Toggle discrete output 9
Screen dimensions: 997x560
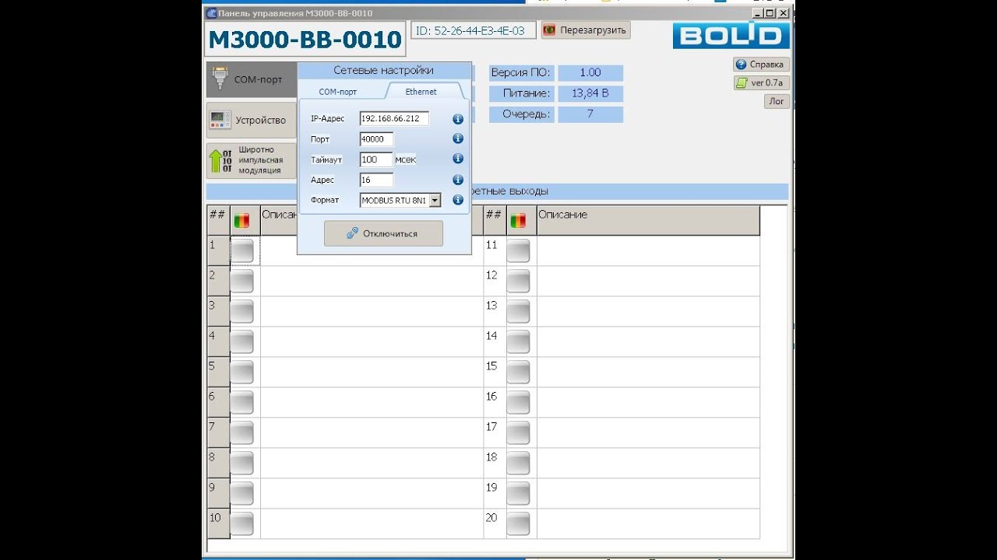[x=242, y=493]
